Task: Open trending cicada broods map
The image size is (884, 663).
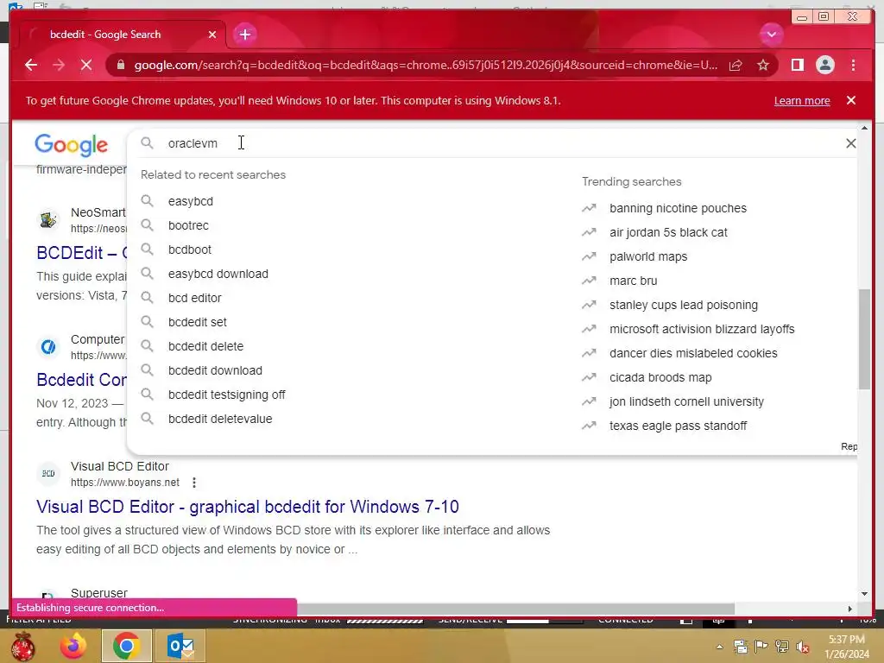Action: click(x=660, y=378)
